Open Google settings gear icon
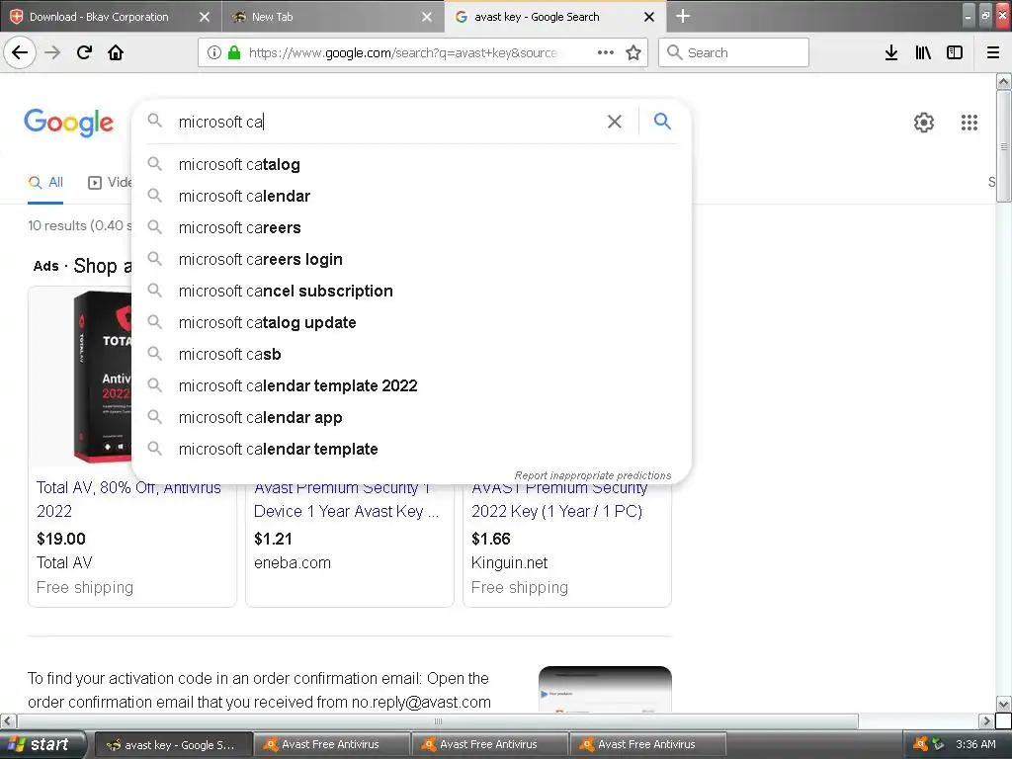Screen dimensions: 1012x759 (924, 122)
